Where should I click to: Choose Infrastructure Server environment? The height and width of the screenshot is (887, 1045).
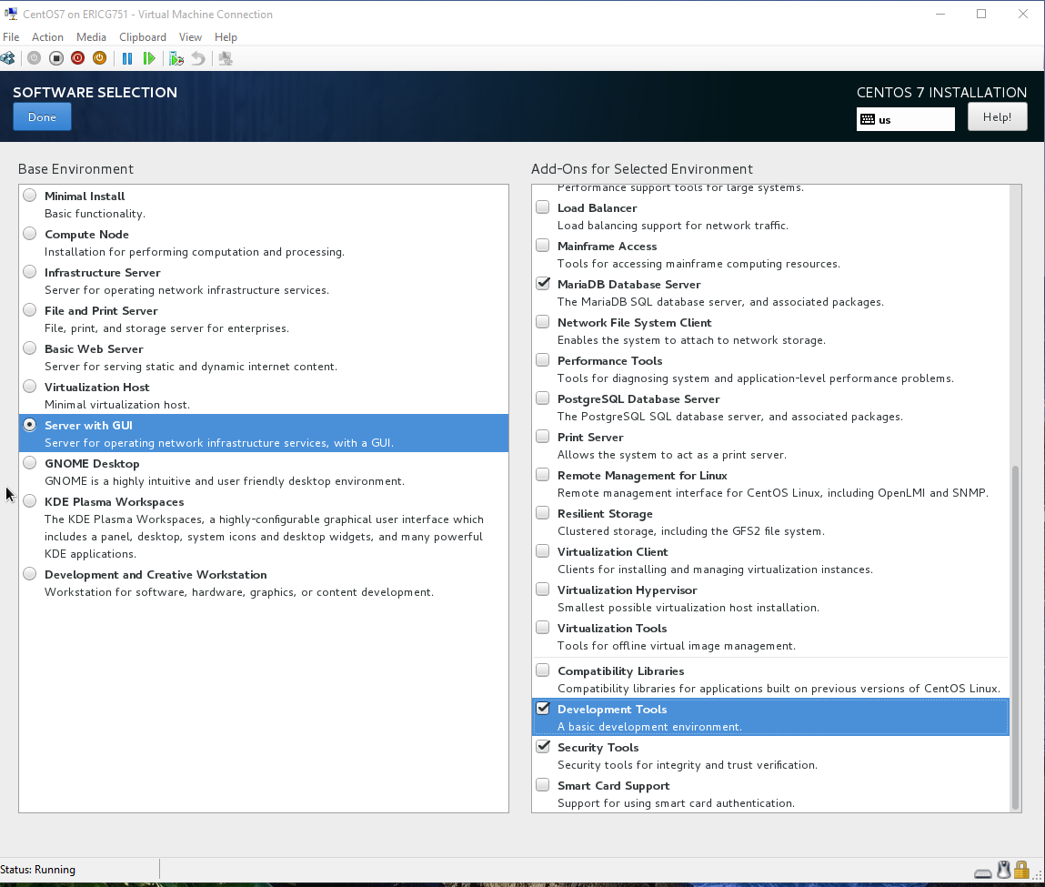coord(30,271)
